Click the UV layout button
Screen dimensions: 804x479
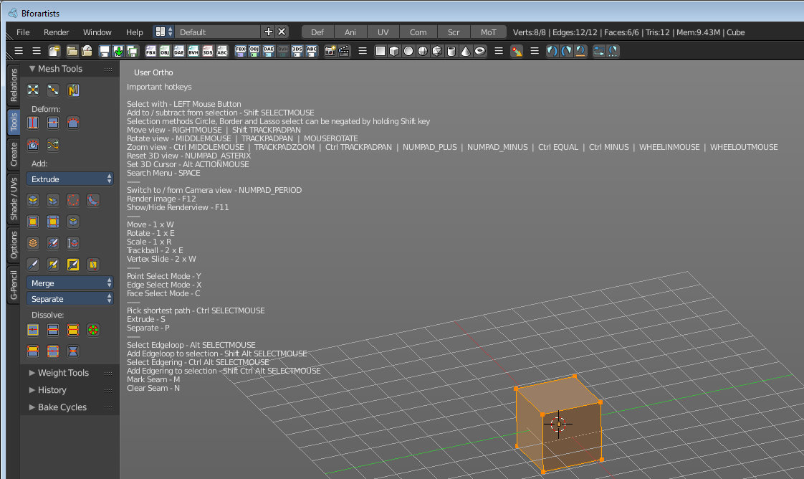383,32
